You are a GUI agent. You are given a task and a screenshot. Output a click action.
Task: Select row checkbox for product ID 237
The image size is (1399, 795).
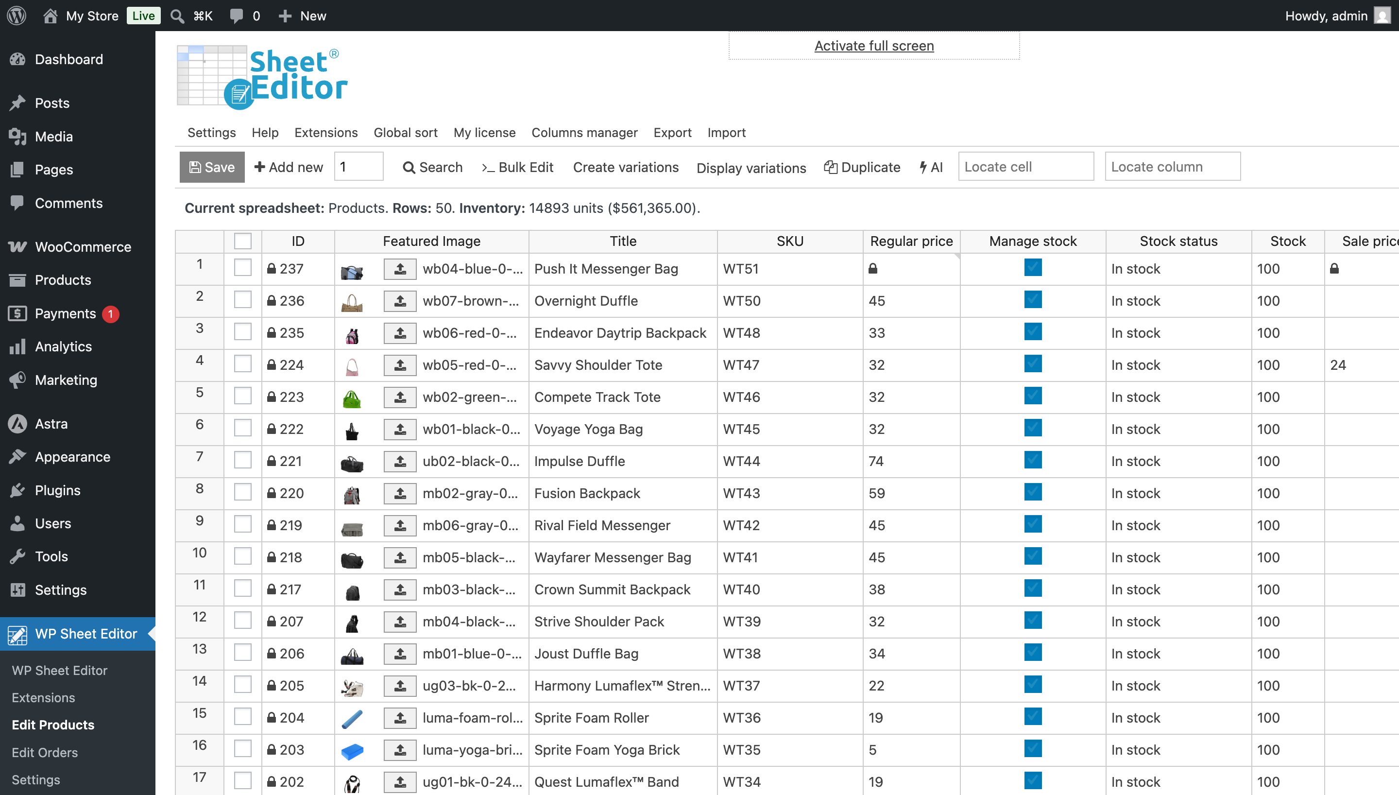[243, 268]
